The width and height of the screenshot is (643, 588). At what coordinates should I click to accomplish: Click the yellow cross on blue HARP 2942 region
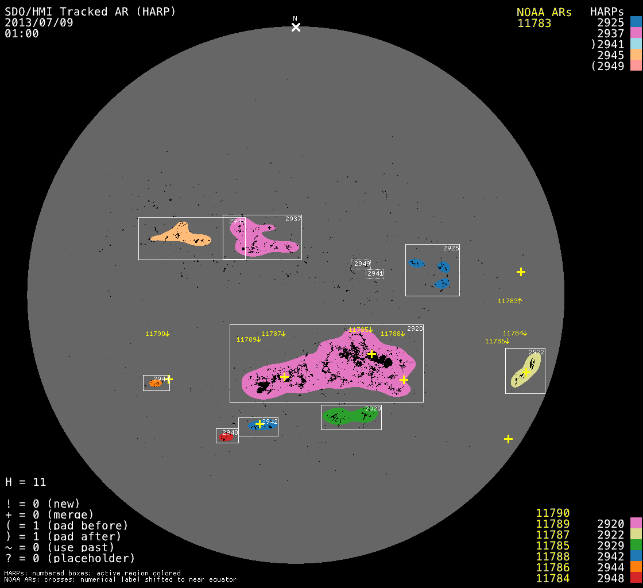click(259, 424)
